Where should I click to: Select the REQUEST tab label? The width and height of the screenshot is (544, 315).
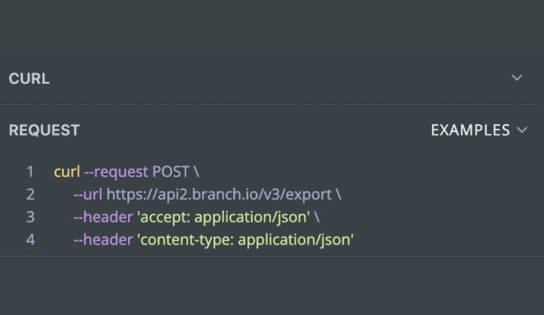(x=44, y=130)
